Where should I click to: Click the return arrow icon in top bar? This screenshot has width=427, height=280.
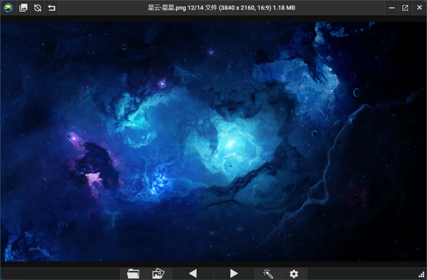[51, 8]
